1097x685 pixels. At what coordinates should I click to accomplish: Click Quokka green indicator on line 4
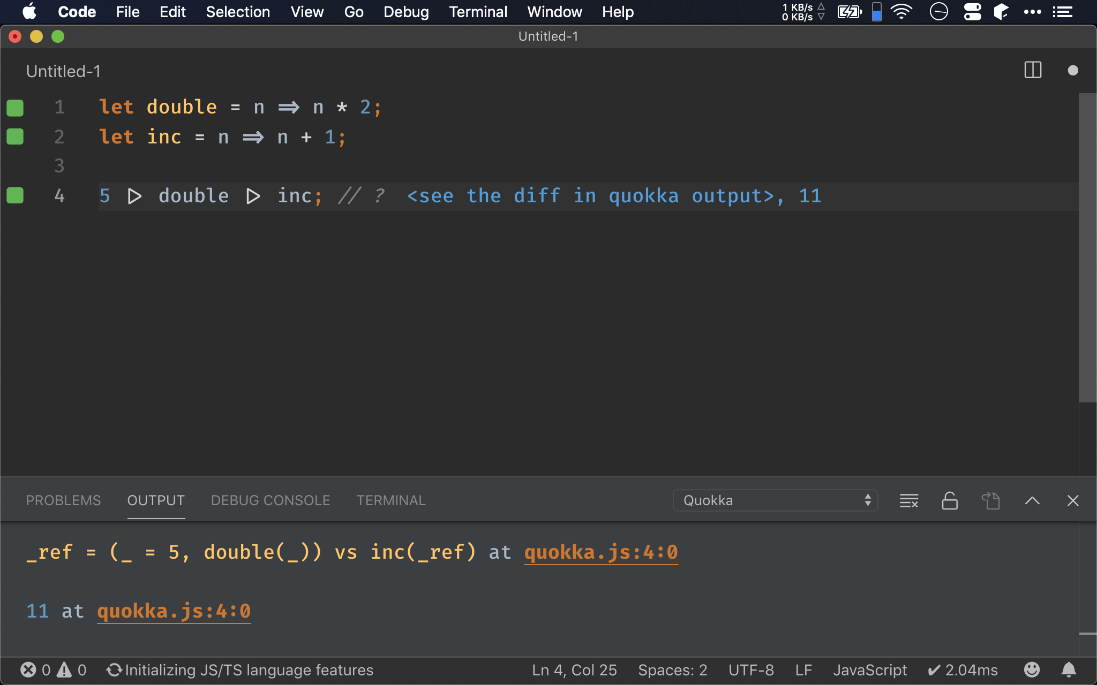pos(15,196)
